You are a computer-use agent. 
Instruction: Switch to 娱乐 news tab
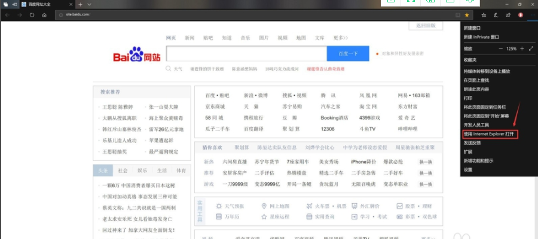coord(142,170)
